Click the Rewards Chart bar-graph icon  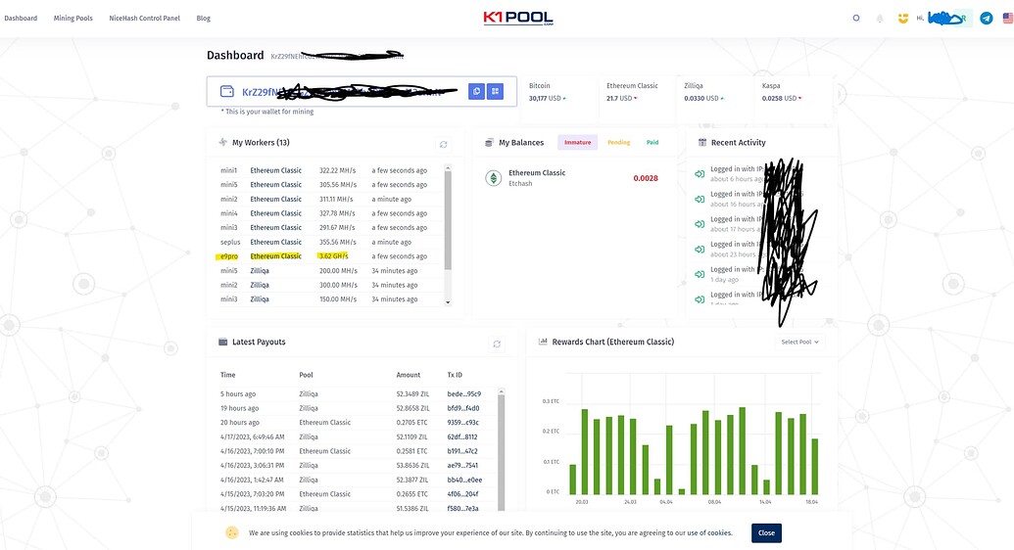543,342
